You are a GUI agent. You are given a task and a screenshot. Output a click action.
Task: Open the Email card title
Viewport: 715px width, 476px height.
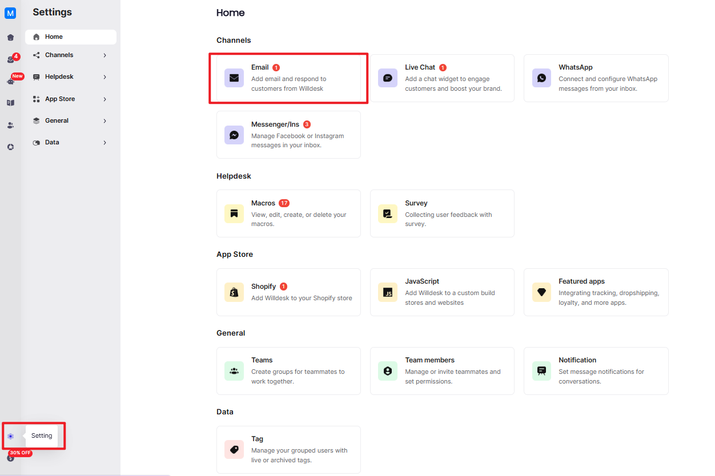pyautogui.click(x=260, y=67)
